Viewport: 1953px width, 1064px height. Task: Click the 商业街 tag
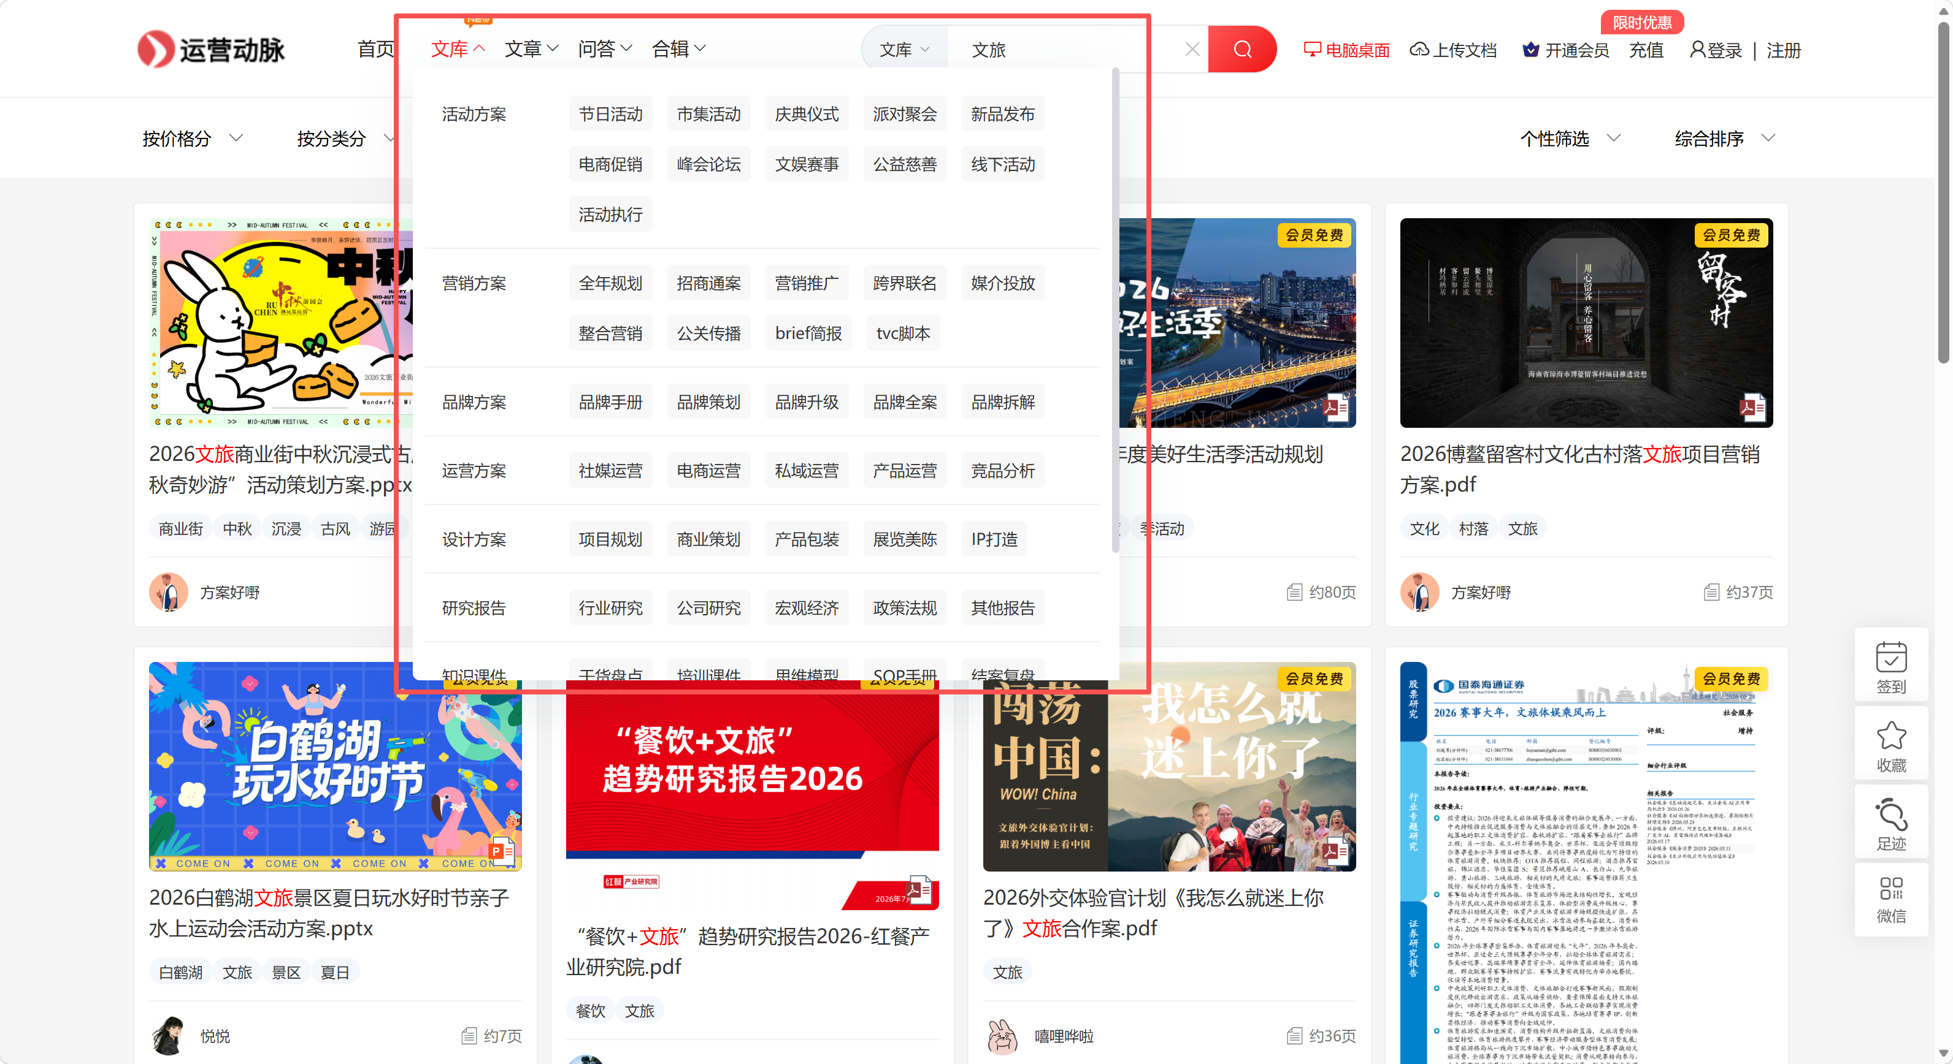180,528
